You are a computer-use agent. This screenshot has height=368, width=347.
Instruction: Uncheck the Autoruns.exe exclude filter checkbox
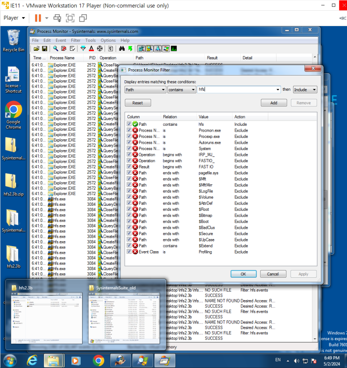click(129, 142)
